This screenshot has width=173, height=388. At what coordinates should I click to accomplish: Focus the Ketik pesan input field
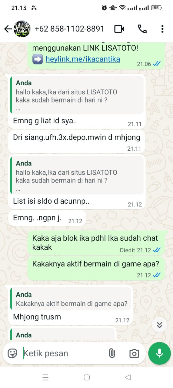tap(64, 353)
